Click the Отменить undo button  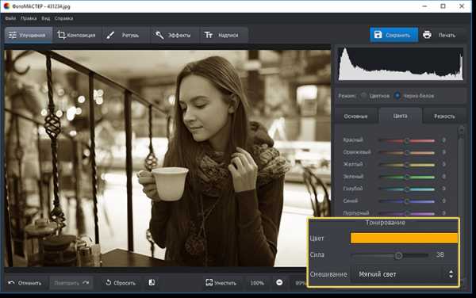[25, 283]
